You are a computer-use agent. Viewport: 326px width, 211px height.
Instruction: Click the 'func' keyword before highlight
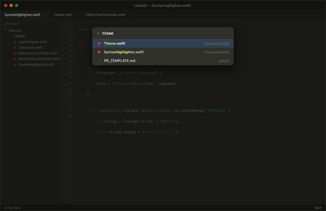click(91, 111)
